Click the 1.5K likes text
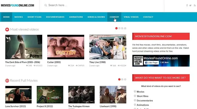This screenshot has height=109, width=197. 164,62
